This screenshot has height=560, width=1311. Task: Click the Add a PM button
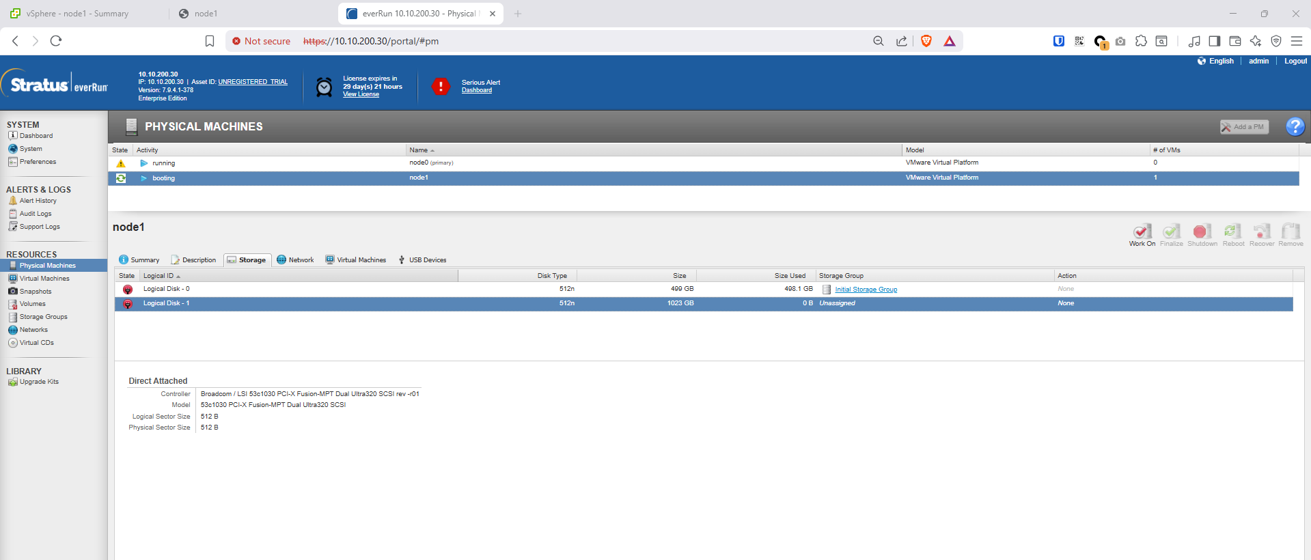point(1244,127)
